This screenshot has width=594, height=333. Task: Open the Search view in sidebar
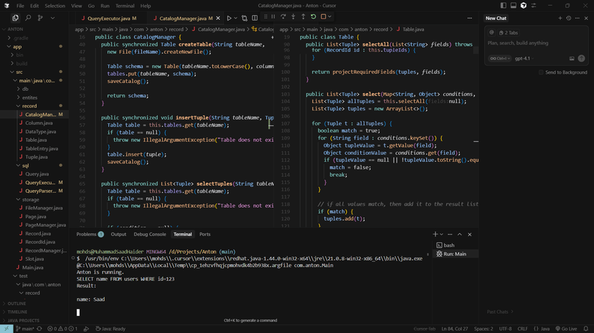pyautogui.click(x=28, y=18)
